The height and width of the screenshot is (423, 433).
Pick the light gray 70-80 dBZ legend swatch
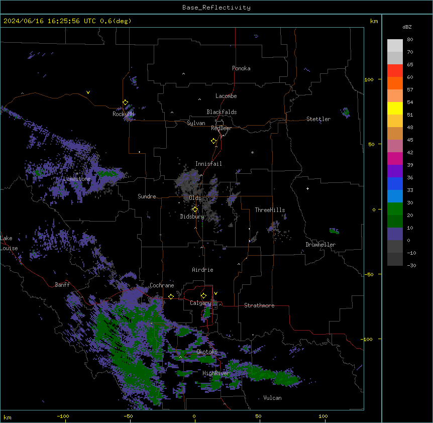click(x=395, y=46)
